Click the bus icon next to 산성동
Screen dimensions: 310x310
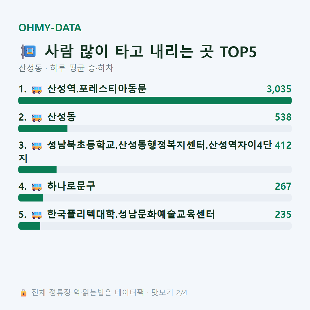pyautogui.click(x=37, y=117)
